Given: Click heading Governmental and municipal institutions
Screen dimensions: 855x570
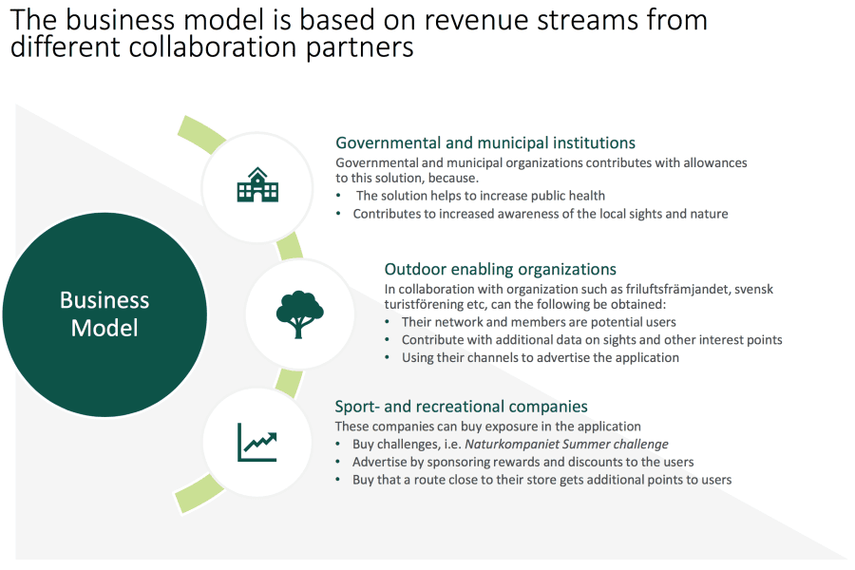Looking at the screenshot, I should pyautogui.click(x=485, y=142).
